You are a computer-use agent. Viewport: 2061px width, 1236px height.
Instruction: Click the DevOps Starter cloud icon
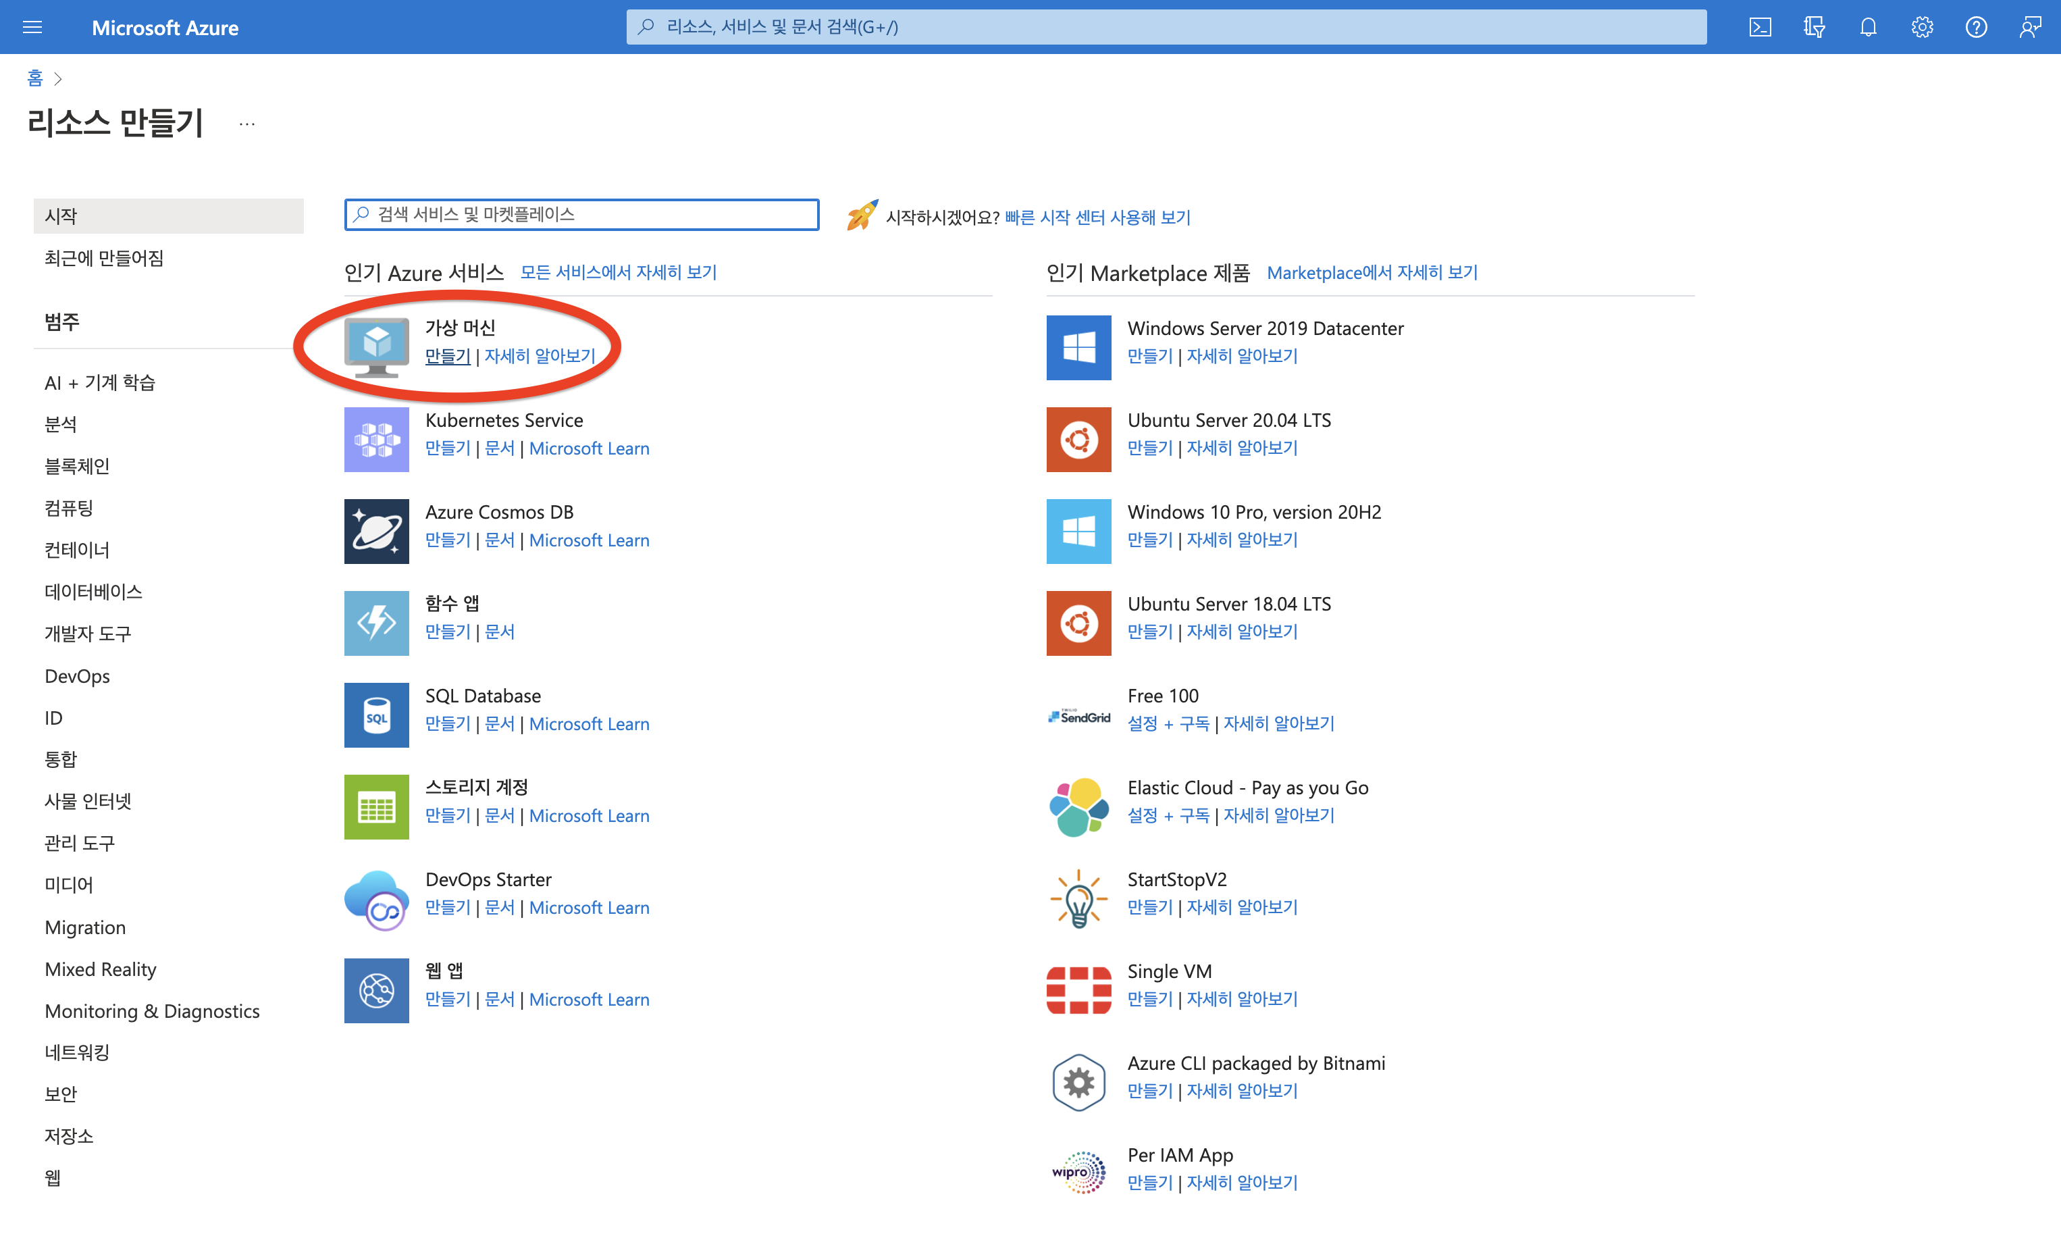click(376, 899)
